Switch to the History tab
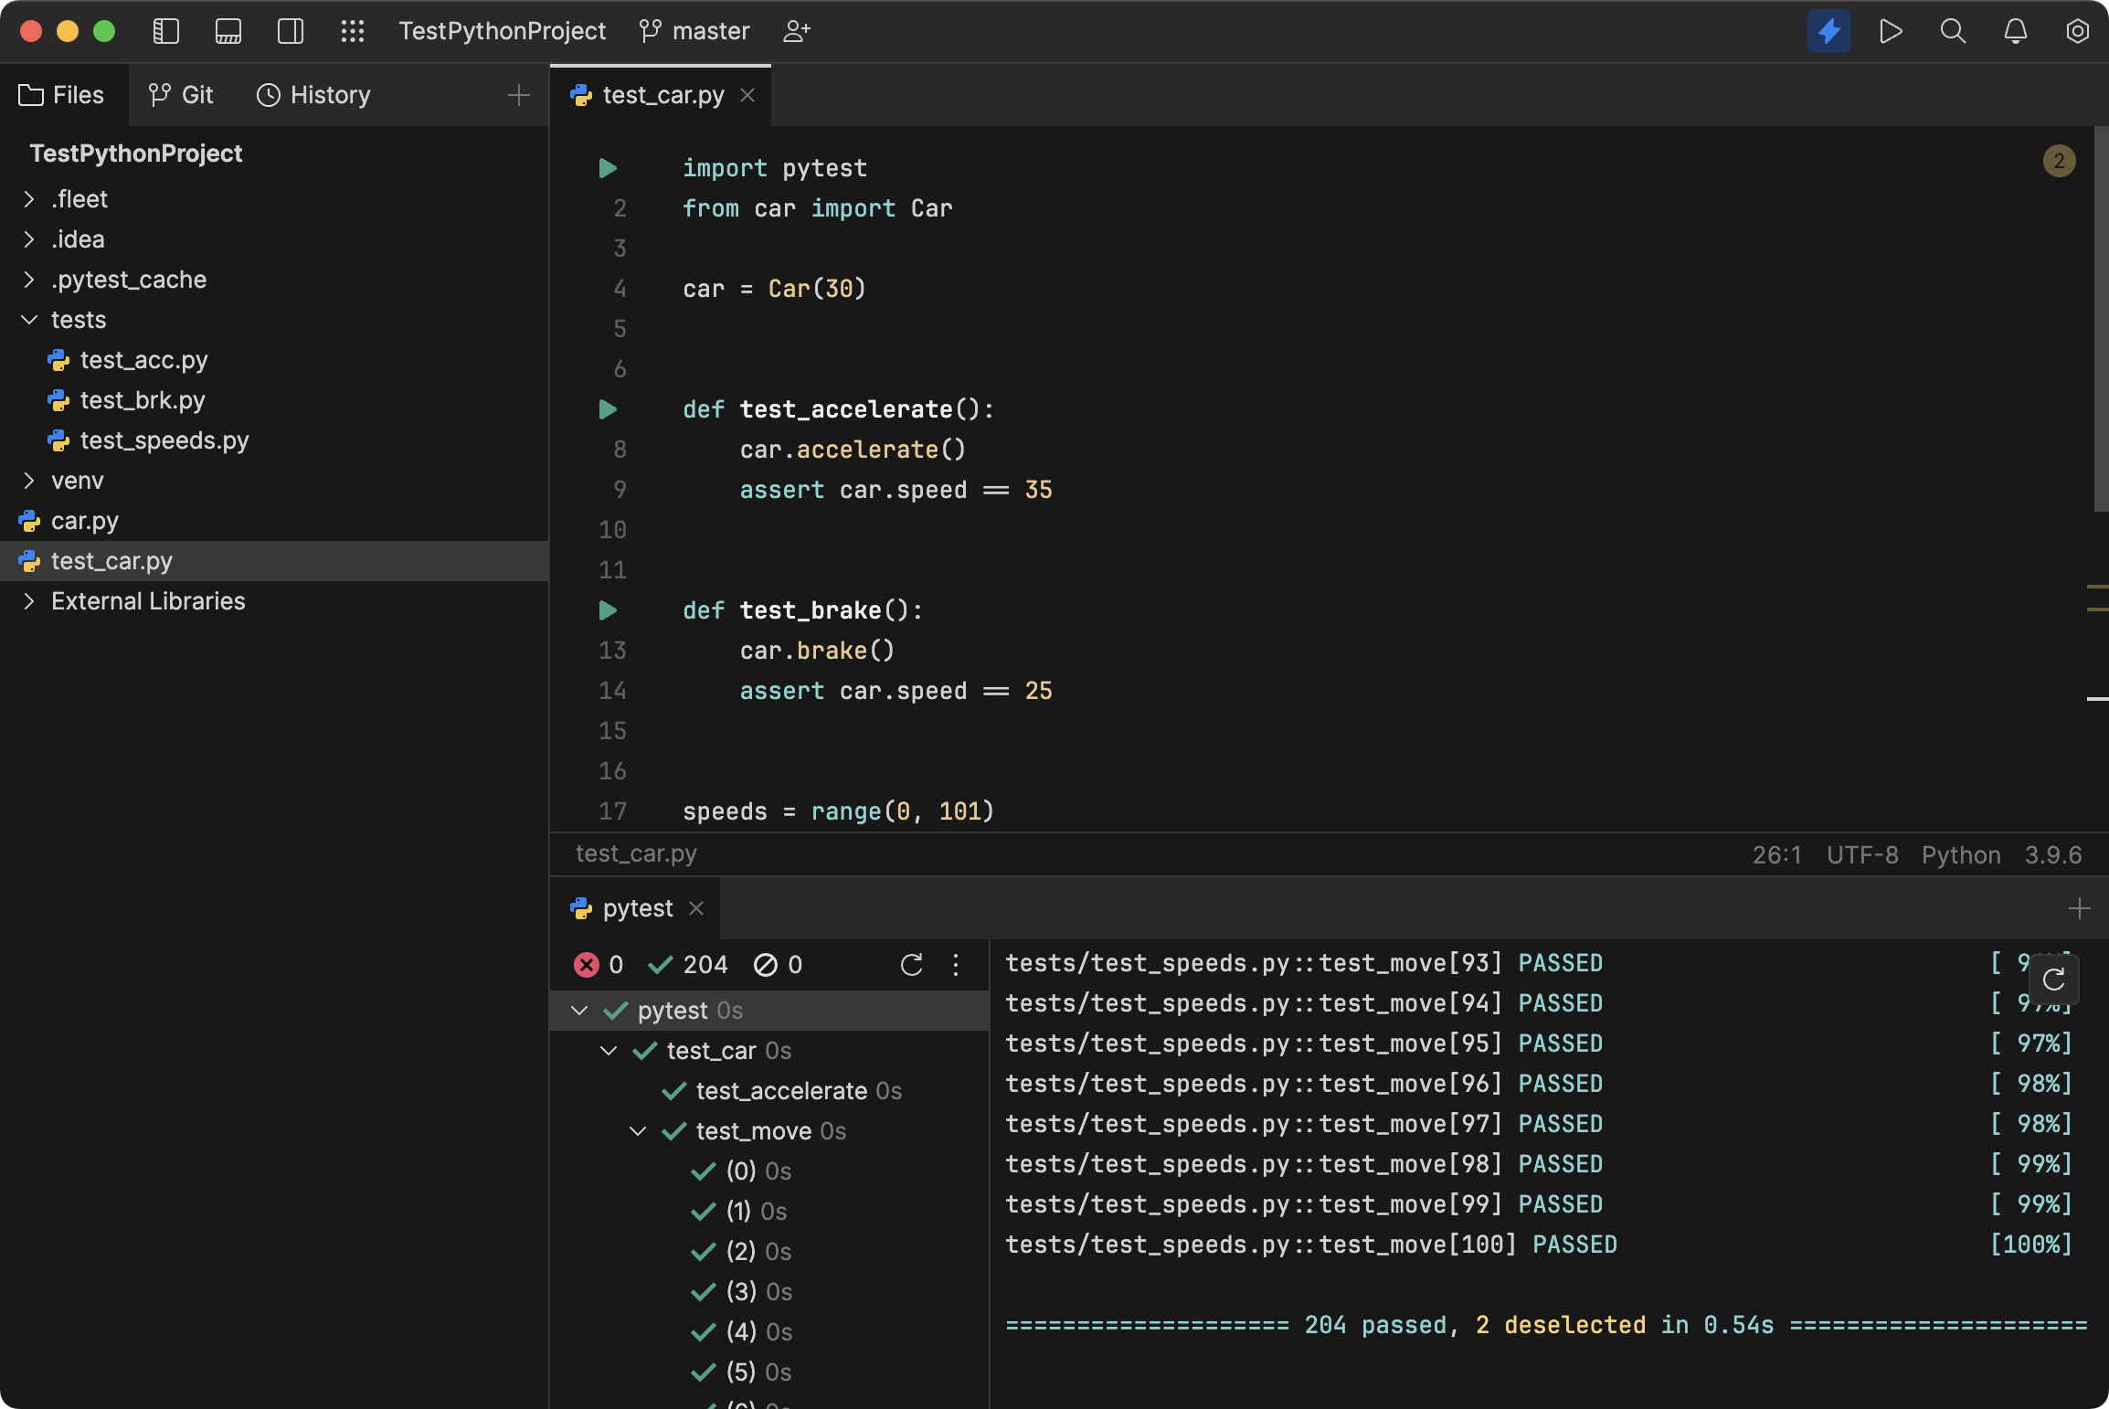 pyautogui.click(x=313, y=94)
